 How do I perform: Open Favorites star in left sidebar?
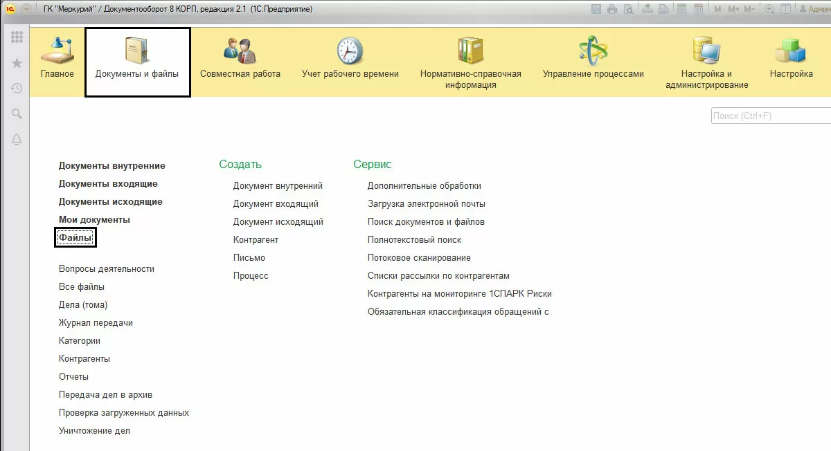(17, 63)
